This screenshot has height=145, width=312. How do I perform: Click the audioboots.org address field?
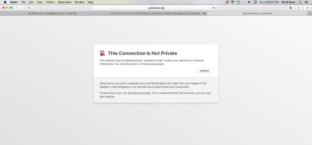point(156,8)
